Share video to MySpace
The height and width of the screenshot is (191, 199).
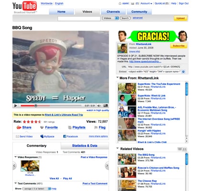pyautogui.click(x=47, y=137)
